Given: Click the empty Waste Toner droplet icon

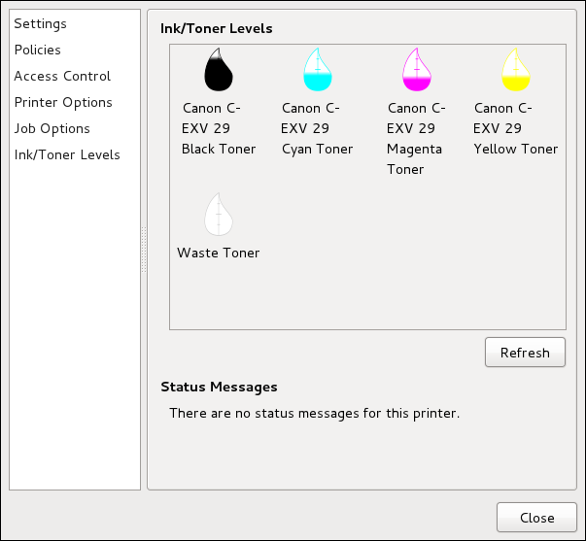Looking at the screenshot, I should click(219, 215).
